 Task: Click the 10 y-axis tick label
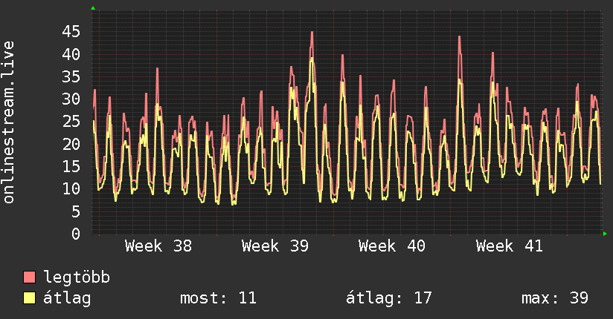[x=71, y=189]
